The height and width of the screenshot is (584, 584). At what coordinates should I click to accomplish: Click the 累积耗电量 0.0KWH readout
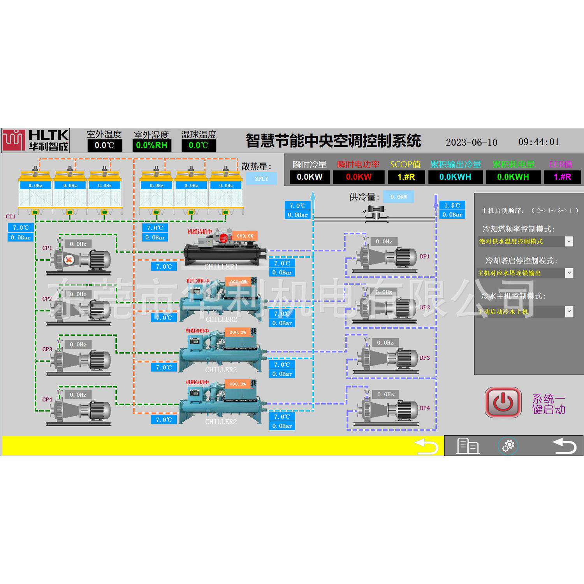[513, 177]
